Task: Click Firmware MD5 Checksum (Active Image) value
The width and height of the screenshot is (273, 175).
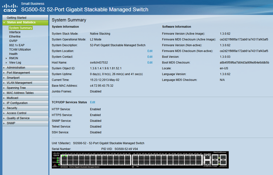Action: click(244, 39)
